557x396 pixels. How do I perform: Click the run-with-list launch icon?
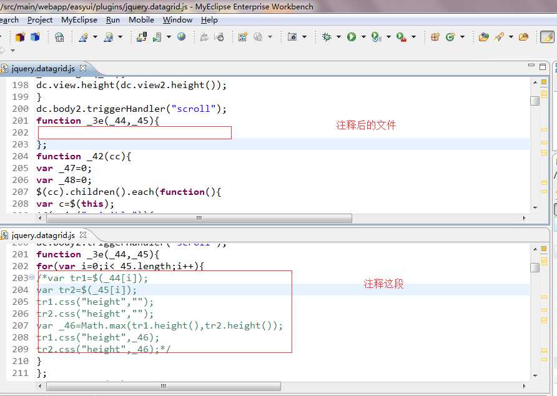tap(377, 37)
